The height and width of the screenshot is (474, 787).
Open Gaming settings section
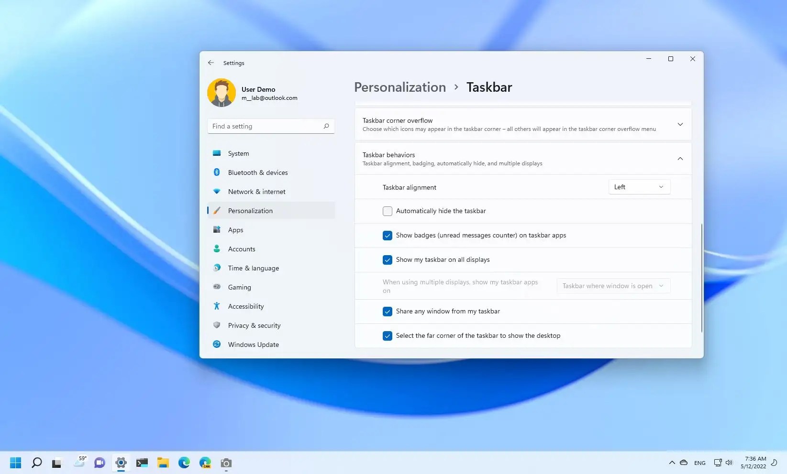pyautogui.click(x=239, y=287)
